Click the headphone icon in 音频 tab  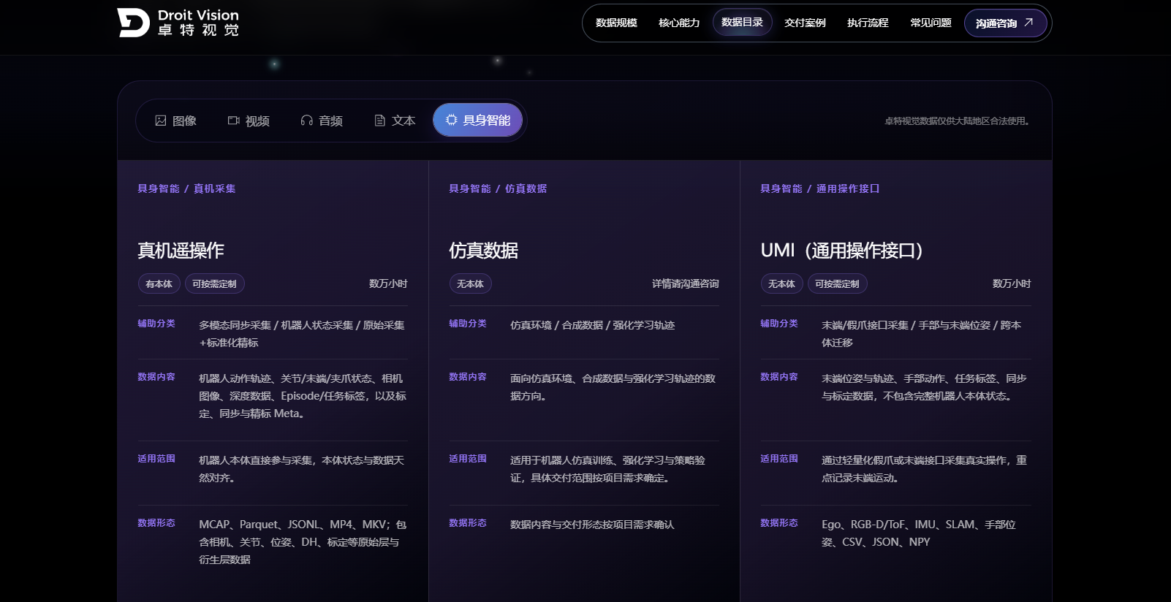pyautogui.click(x=307, y=121)
